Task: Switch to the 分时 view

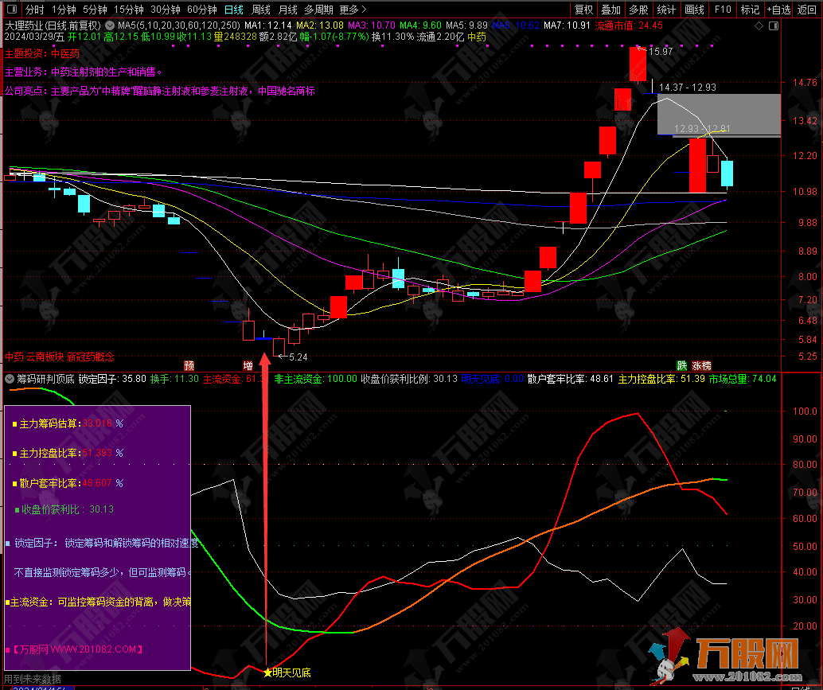Action: 35,10
